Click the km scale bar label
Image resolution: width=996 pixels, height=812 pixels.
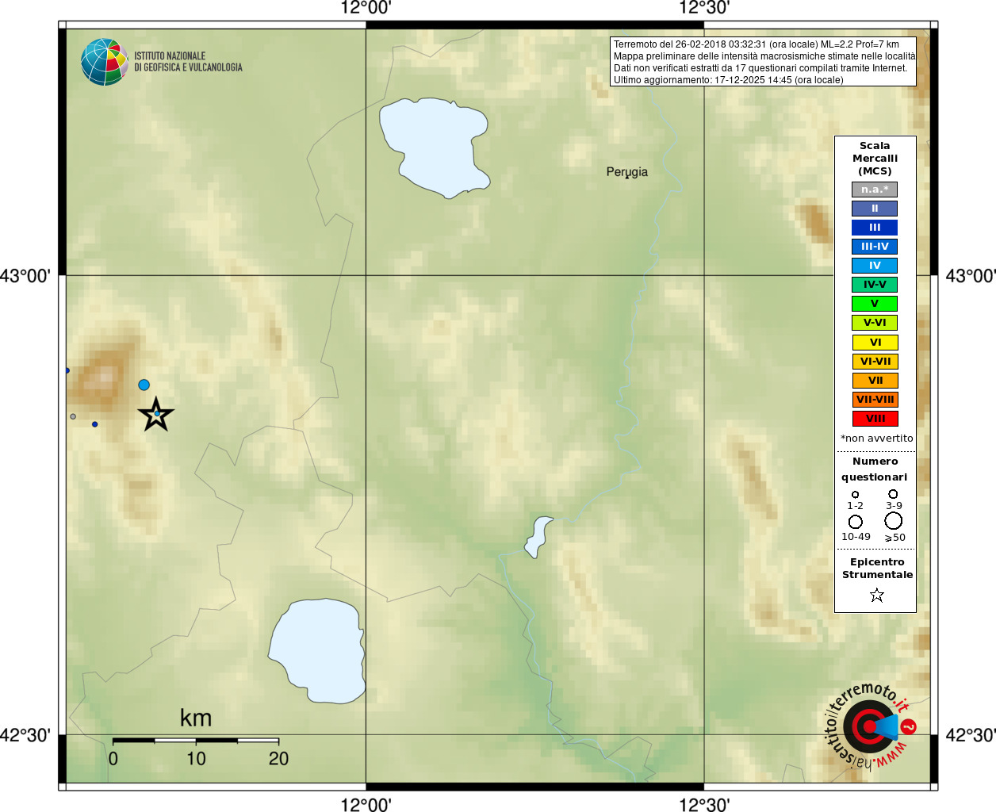[196, 718]
